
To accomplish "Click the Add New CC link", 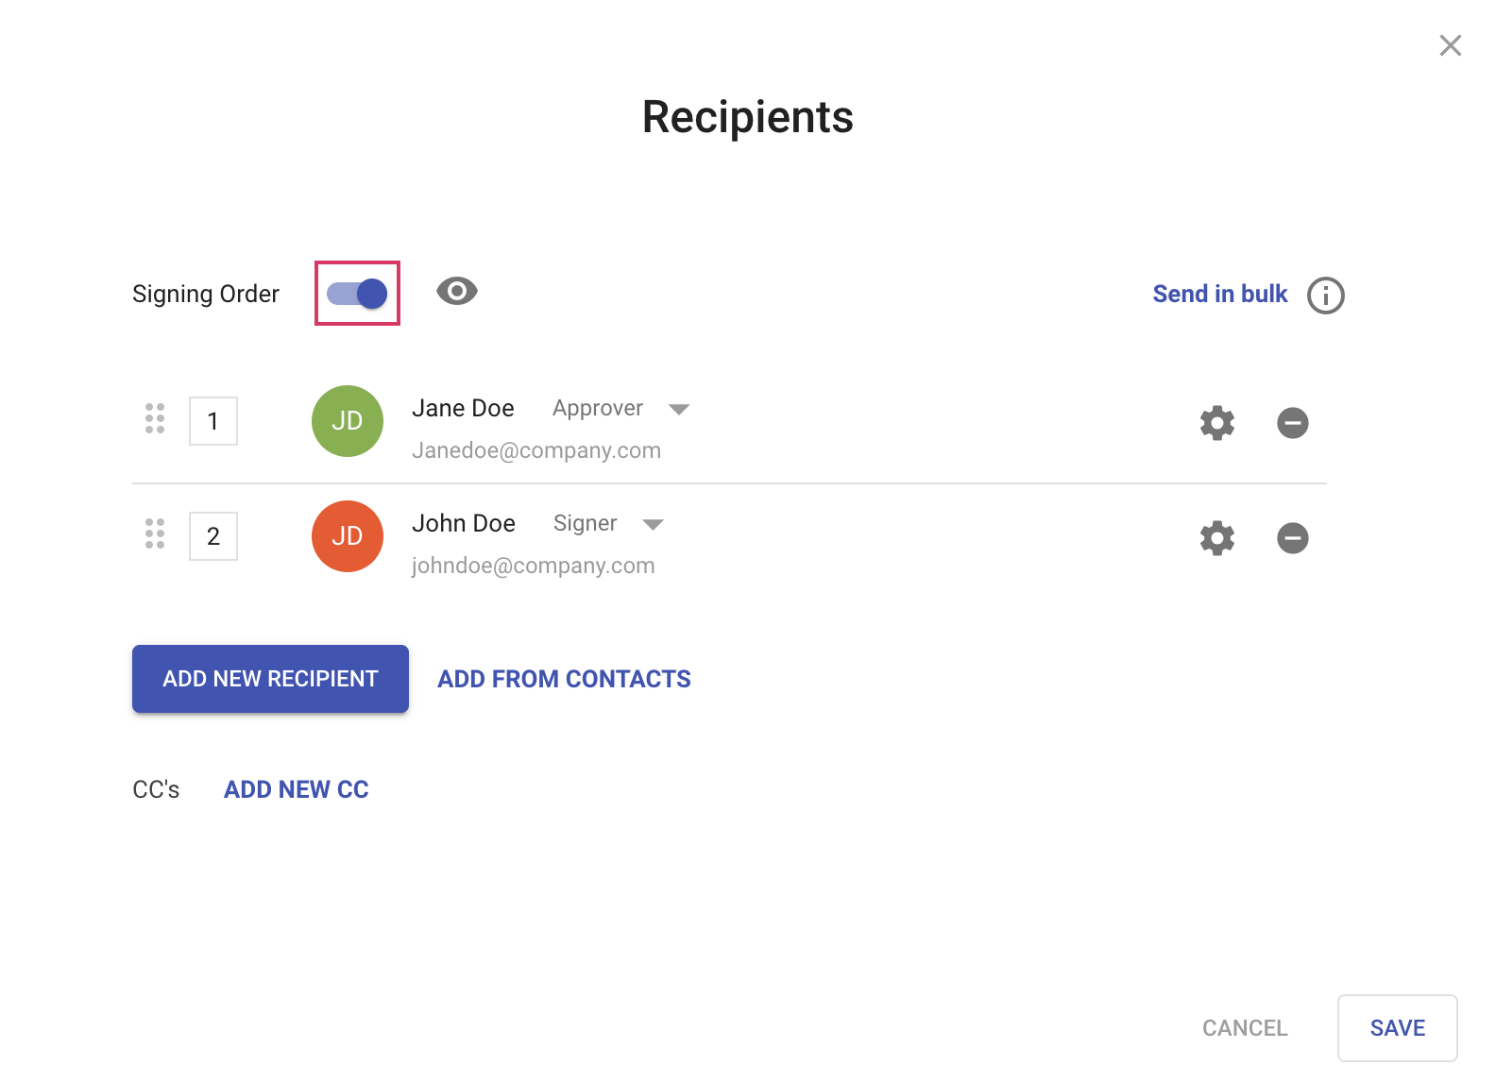I will tap(296, 789).
